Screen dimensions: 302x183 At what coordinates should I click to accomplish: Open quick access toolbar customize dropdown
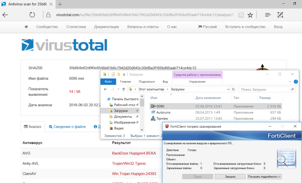coord(124,75)
